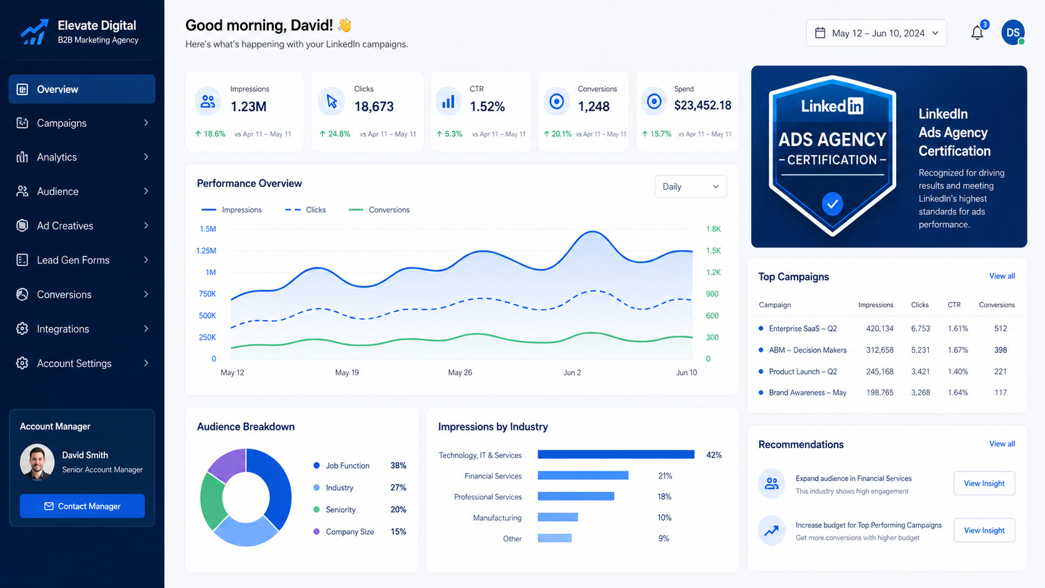
Task: Open the ABM – Decision Makers campaign
Action: 807,350
